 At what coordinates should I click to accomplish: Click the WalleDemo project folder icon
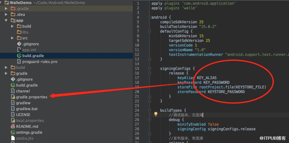pyautogui.click(x=7, y=3)
